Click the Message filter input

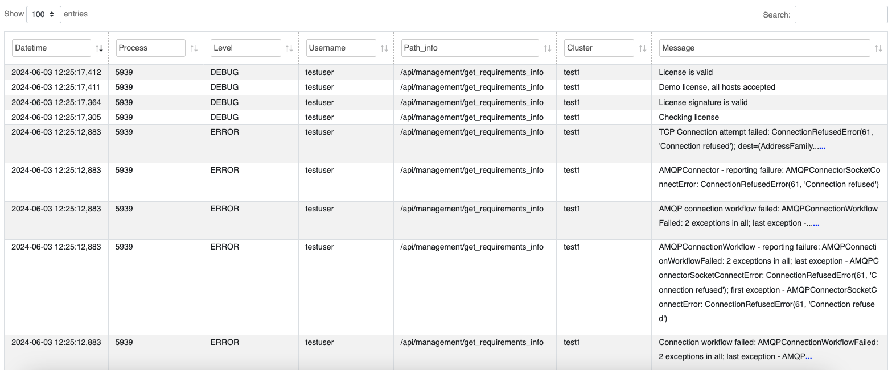click(764, 48)
